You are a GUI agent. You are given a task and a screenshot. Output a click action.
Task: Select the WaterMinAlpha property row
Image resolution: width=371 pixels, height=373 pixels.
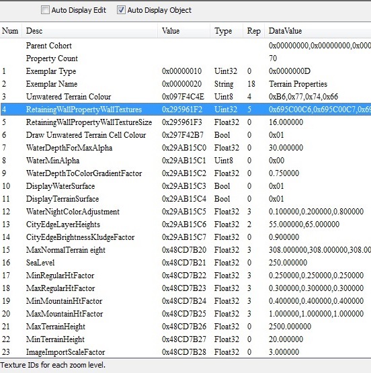pos(185,161)
